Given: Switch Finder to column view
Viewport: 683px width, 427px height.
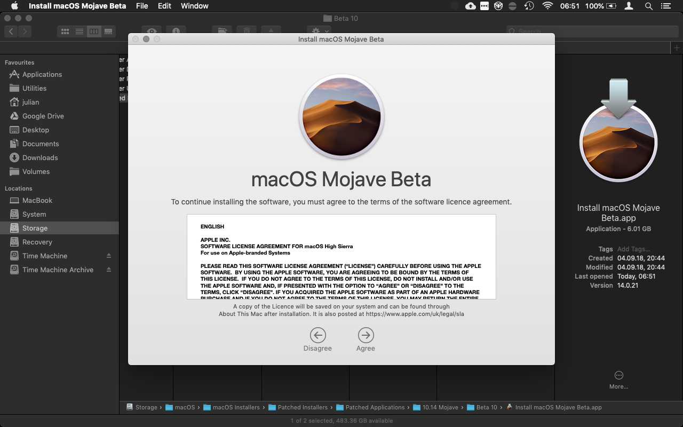Looking at the screenshot, I should point(94,31).
